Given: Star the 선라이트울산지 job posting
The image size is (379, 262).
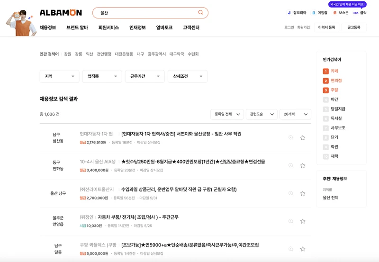Looking at the screenshot, I should coord(303,193).
